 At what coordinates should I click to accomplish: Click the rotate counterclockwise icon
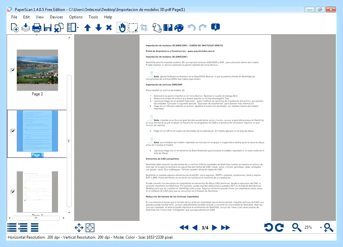[x=269, y=228]
